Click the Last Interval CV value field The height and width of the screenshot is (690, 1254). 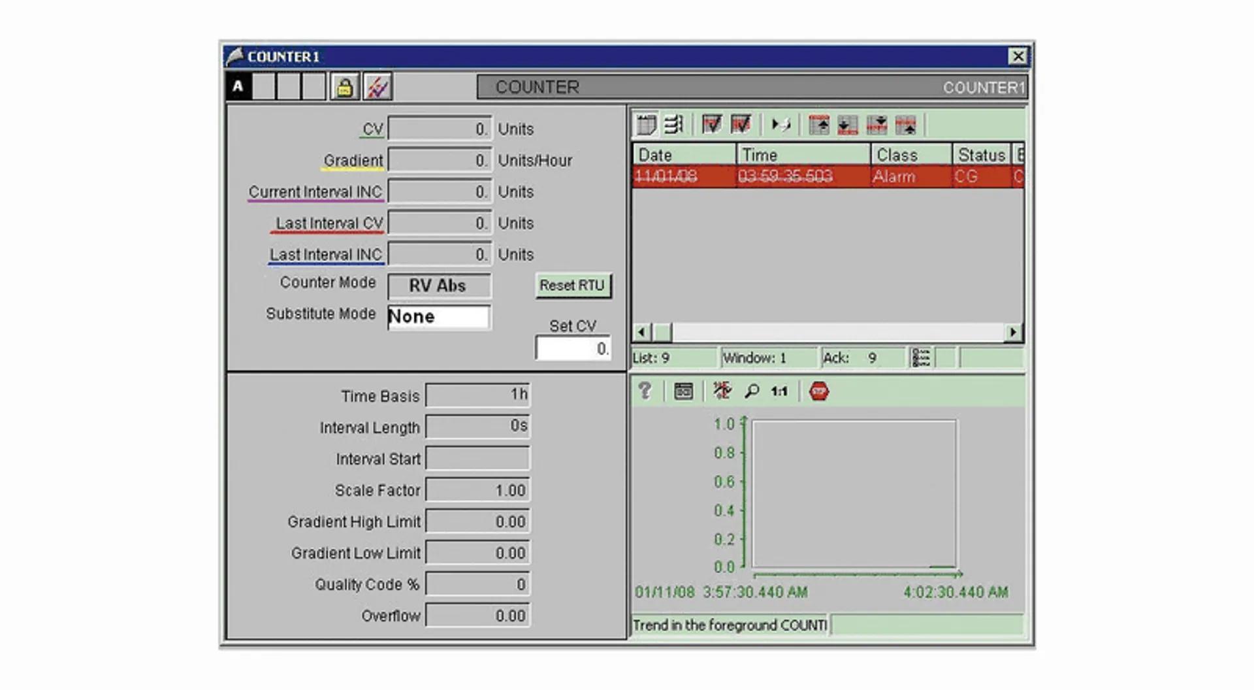tap(439, 223)
